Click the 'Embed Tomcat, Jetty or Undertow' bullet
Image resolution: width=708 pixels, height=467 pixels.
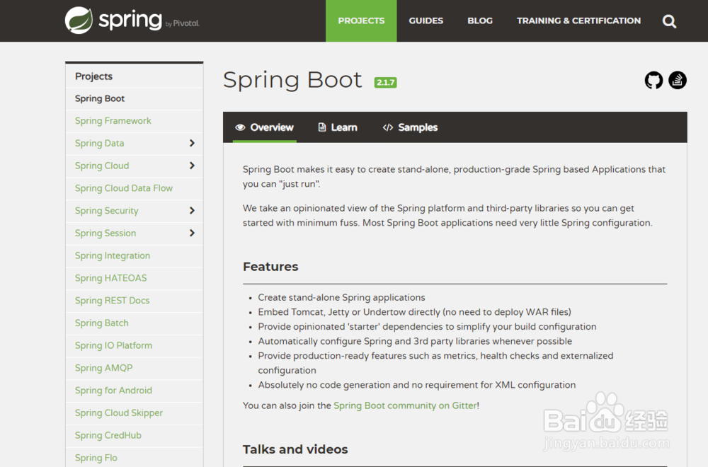(x=414, y=312)
